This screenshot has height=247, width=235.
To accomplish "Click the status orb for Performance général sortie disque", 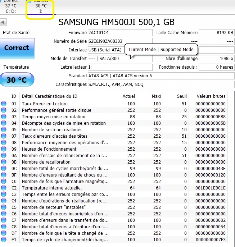I will coord(4,110).
